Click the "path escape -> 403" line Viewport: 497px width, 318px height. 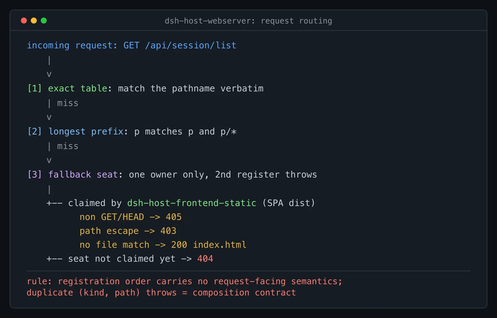pyautogui.click(x=128, y=231)
